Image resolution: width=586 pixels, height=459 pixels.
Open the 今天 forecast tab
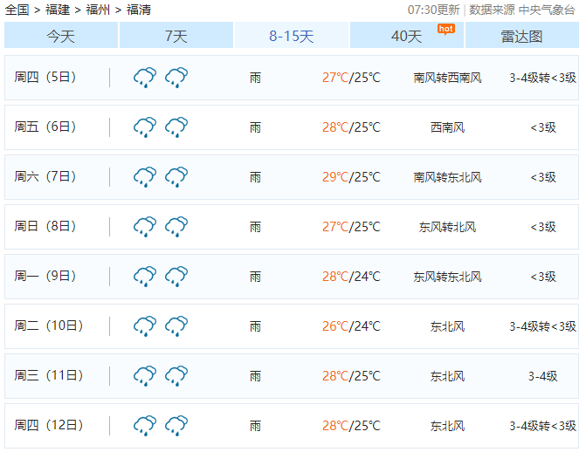pyautogui.click(x=61, y=35)
